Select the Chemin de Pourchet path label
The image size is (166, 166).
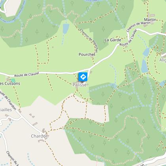pos(89,41)
